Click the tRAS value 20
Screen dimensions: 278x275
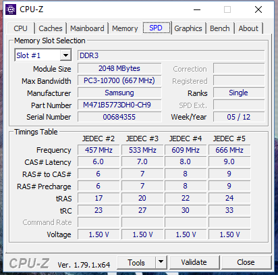[142, 198]
